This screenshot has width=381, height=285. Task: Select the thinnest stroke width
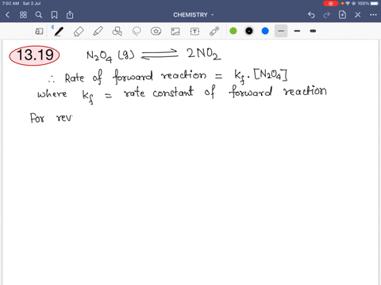281,31
